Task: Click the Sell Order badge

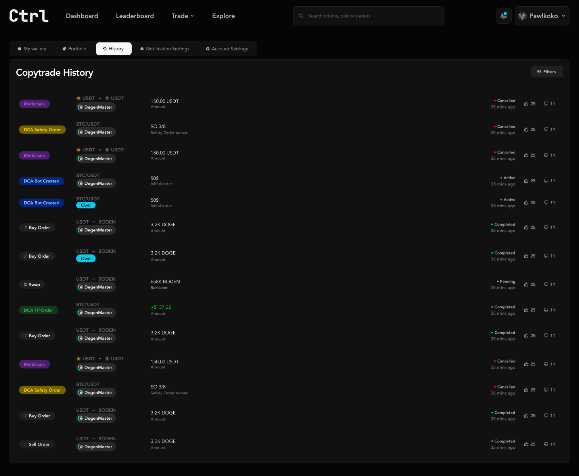Action: click(37, 444)
